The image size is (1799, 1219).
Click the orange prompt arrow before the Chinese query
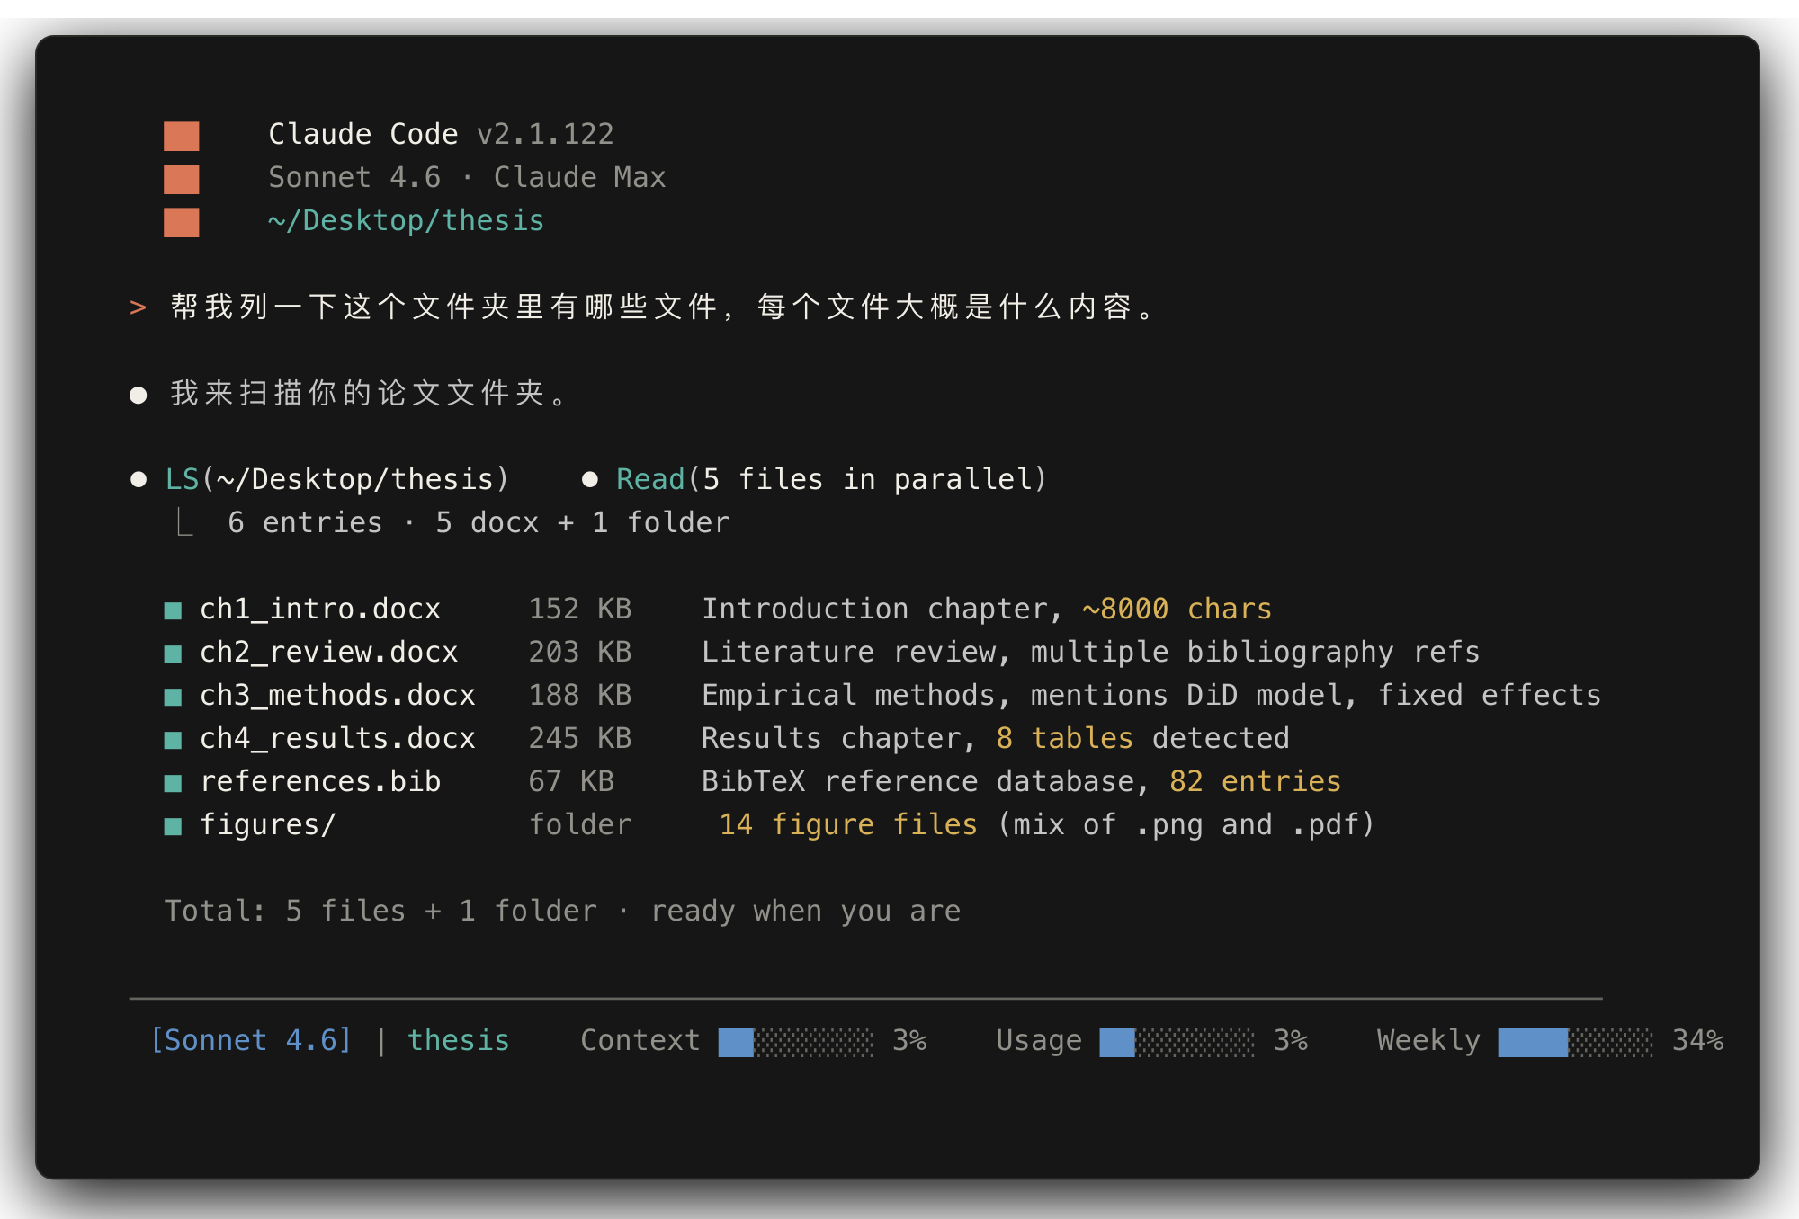pyautogui.click(x=138, y=308)
